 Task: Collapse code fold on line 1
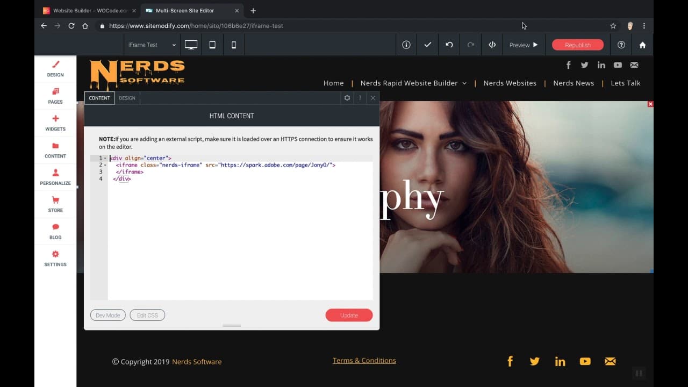(x=105, y=158)
